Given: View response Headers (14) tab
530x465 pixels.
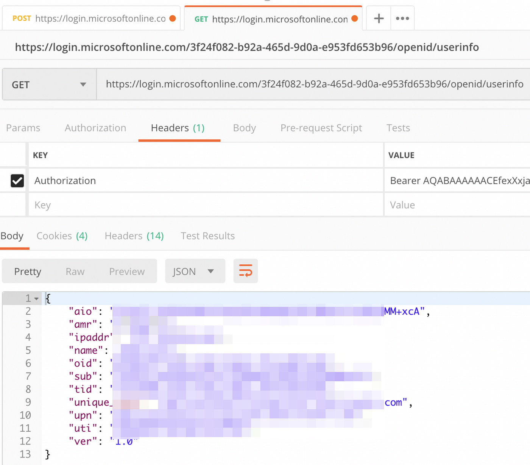Looking at the screenshot, I should pos(134,236).
